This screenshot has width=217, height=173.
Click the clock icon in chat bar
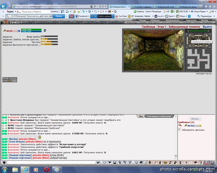point(136,163)
